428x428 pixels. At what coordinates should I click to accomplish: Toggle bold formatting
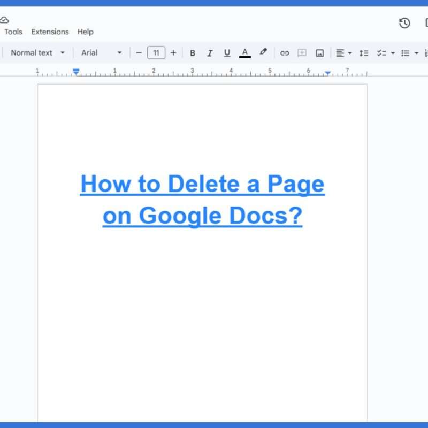click(193, 53)
